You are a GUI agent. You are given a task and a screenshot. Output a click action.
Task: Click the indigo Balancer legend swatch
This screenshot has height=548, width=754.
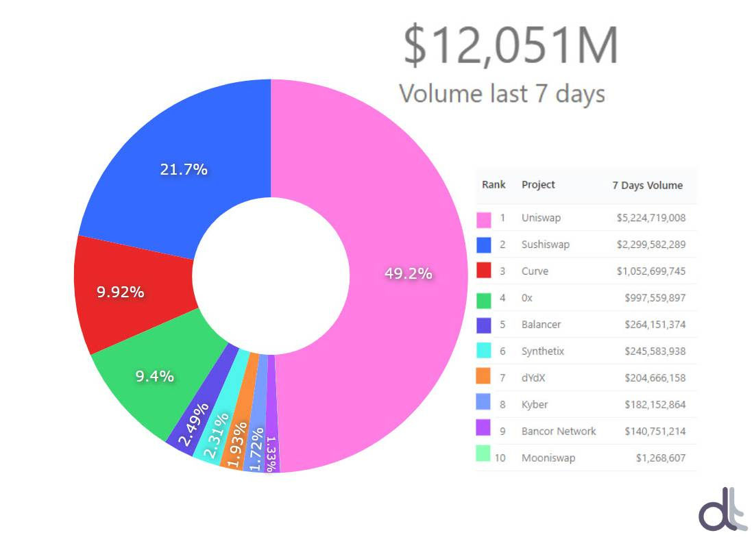[x=484, y=325]
